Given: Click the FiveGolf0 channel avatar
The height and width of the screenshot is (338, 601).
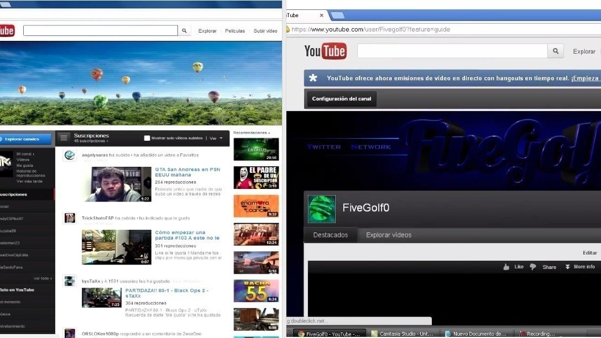Looking at the screenshot, I should click(321, 209).
